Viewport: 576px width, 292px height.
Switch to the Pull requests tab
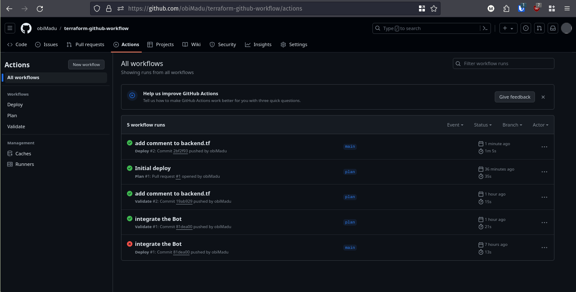tap(85, 44)
